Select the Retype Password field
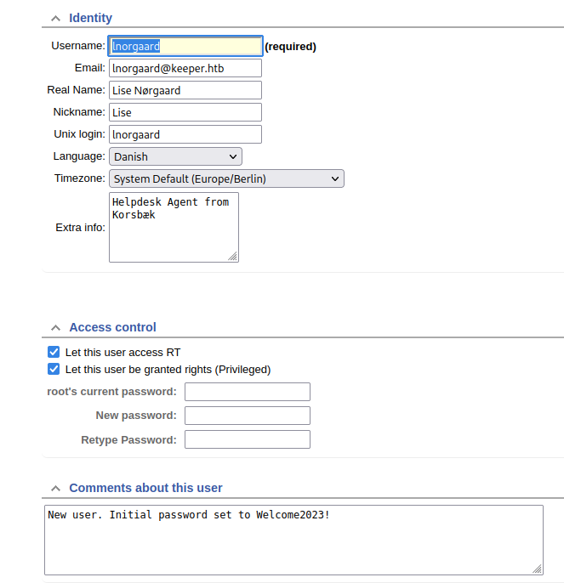Viewport: 564px width, 583px height. click(247, 439)
